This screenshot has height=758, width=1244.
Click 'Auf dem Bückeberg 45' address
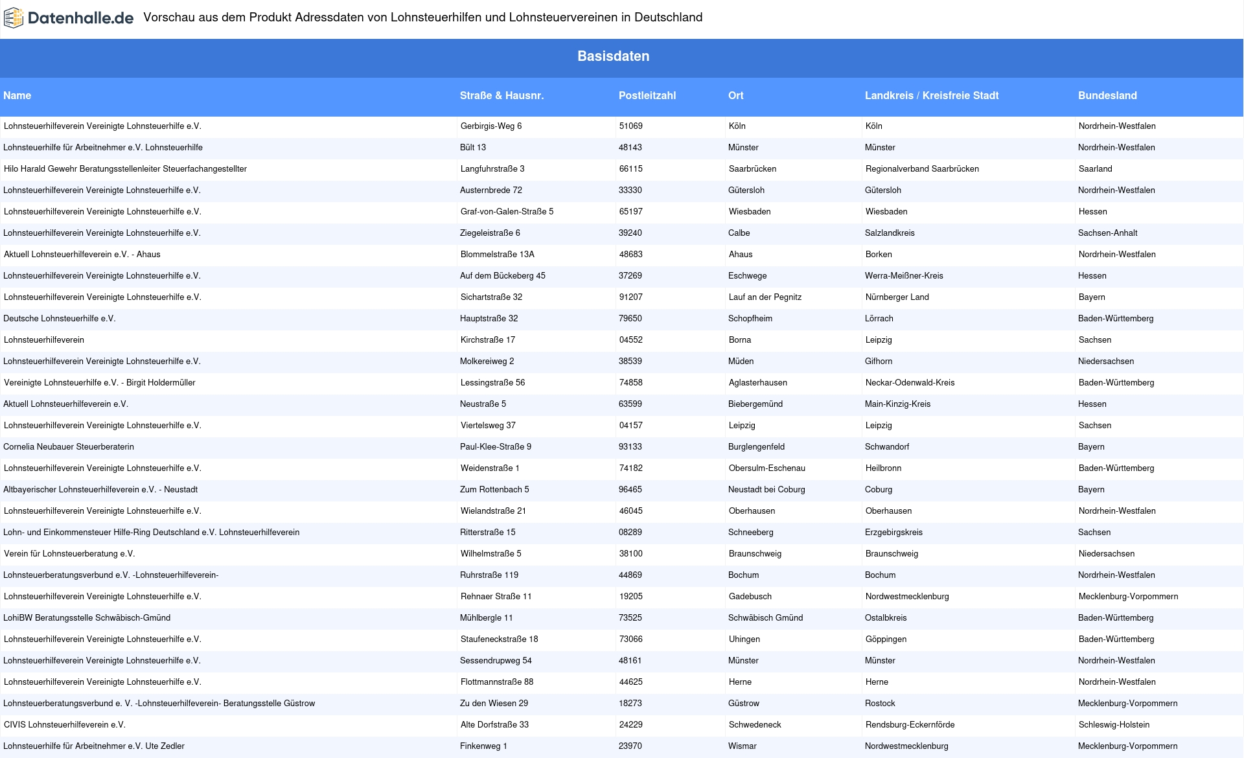click(503, 275)
